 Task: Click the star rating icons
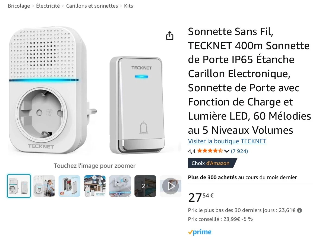(x=210, y=151)
